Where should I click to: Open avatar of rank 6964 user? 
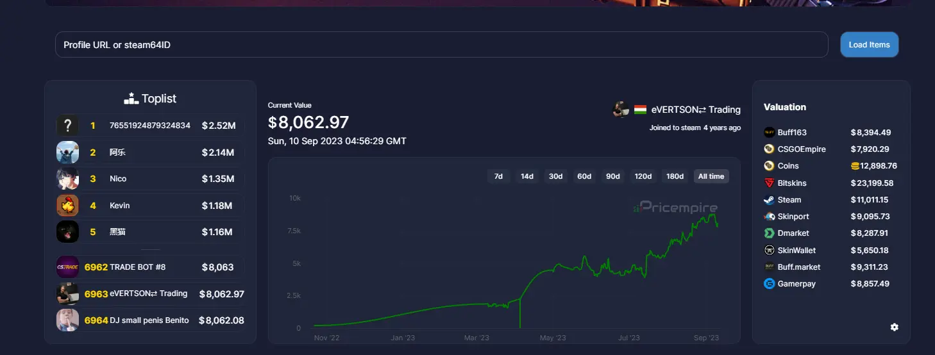tap(67, 320)
